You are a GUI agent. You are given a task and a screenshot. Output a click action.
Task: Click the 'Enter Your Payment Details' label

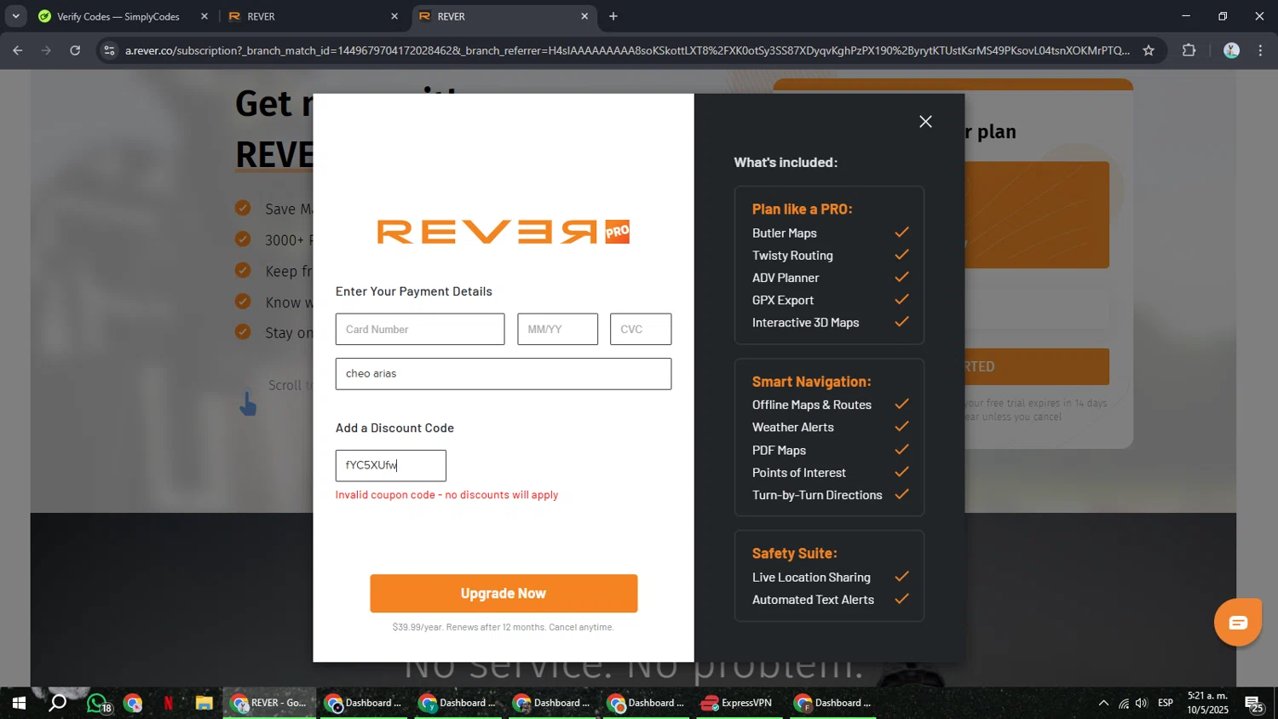pyautogui.click(x=414, y=291)
